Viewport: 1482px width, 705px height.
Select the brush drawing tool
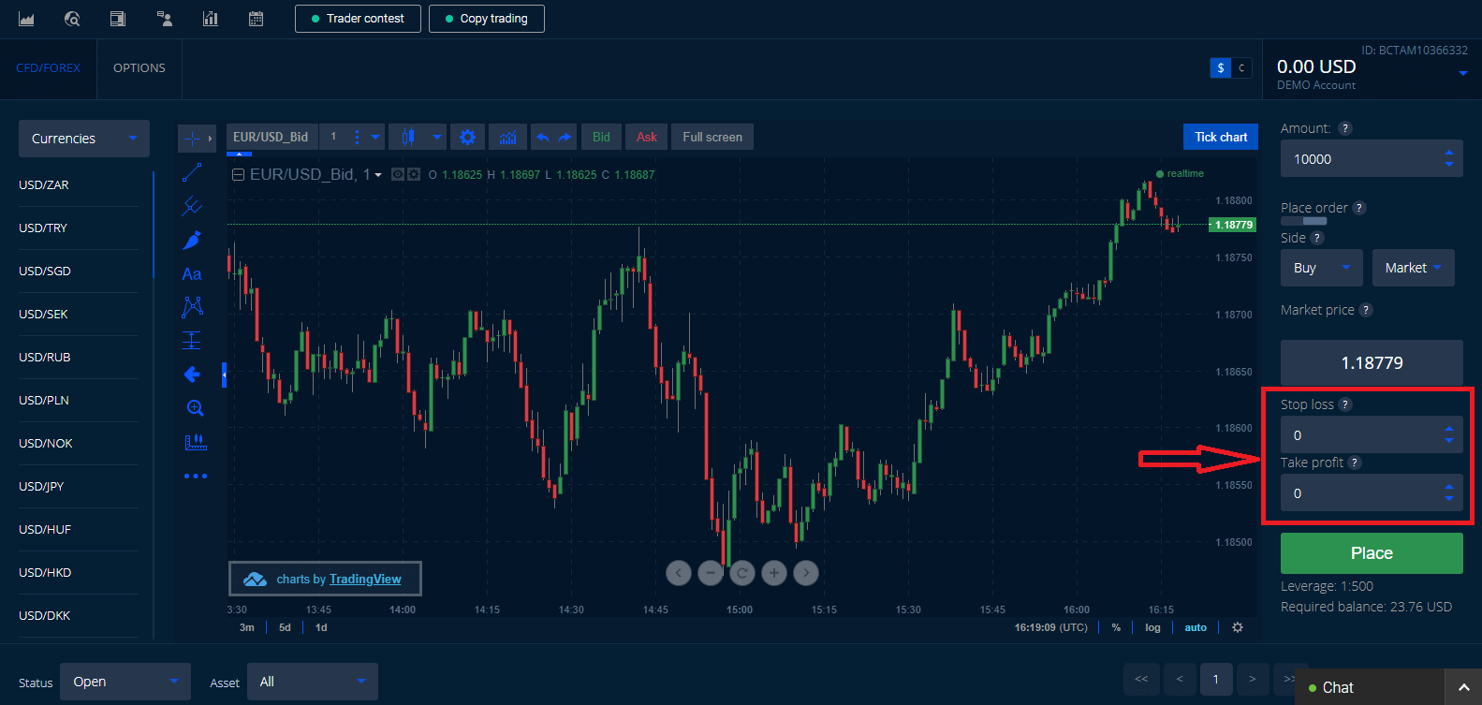pos(192,240)
